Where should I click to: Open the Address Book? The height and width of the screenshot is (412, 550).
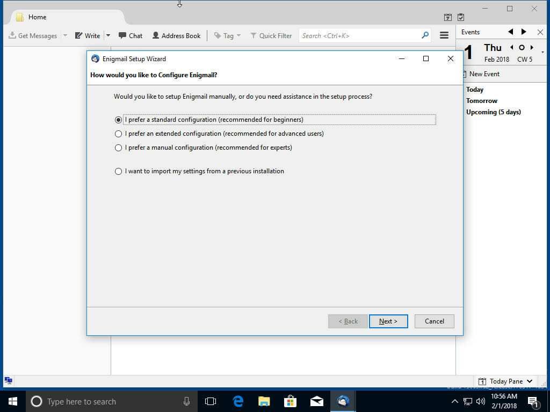pyautogui.click(x=176, y=35)
